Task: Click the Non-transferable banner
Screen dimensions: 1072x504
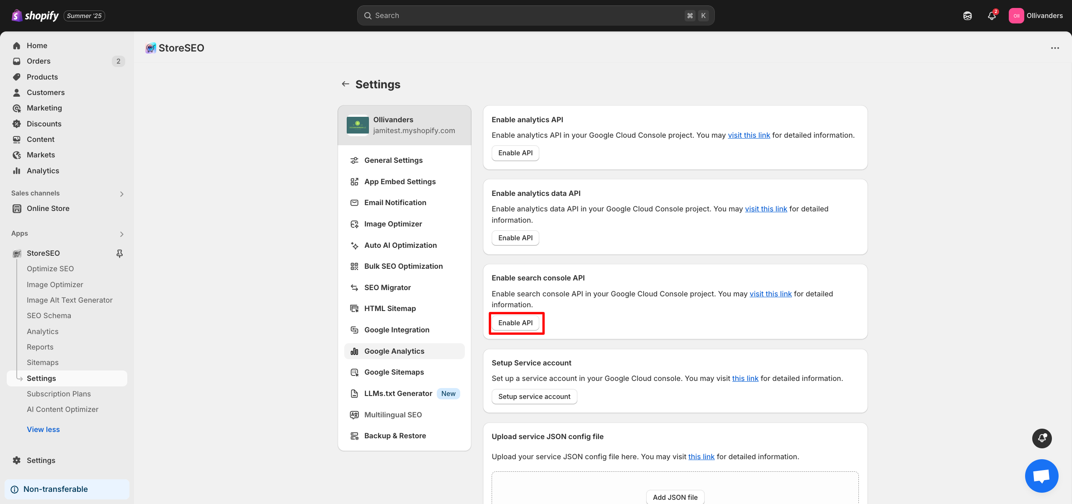Action: 67,489
